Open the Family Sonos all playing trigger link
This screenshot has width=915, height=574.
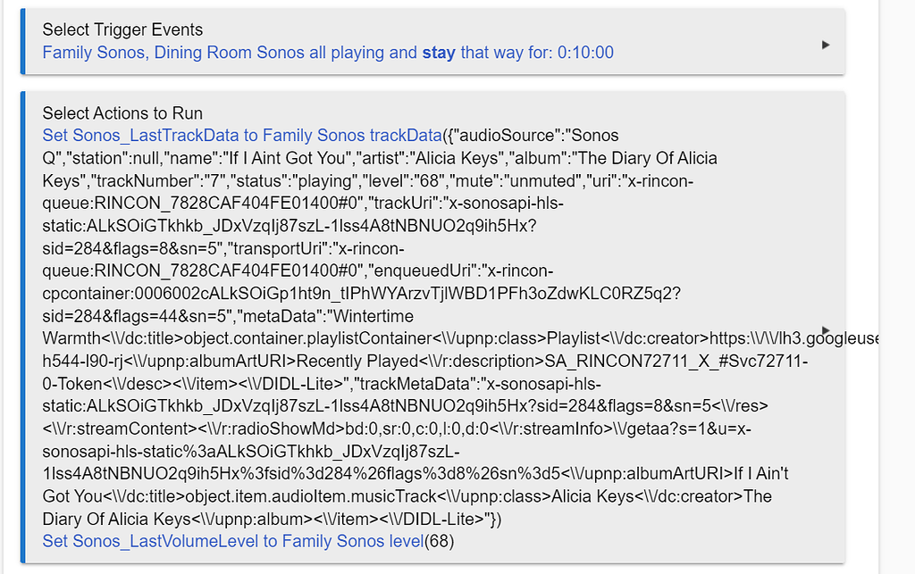pyautogui.click(x=327, y=52)
